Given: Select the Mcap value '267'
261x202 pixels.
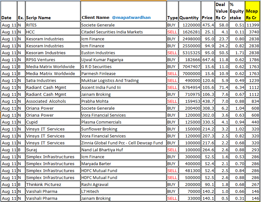Looking at the screenshot, I should click(x=252, y=185).
